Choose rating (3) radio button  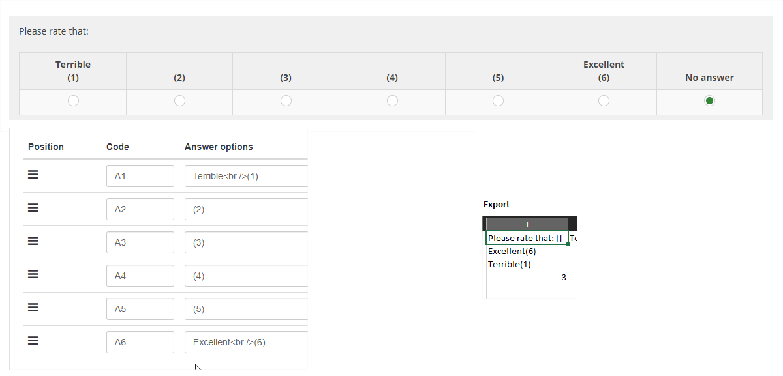coord(286,101)
